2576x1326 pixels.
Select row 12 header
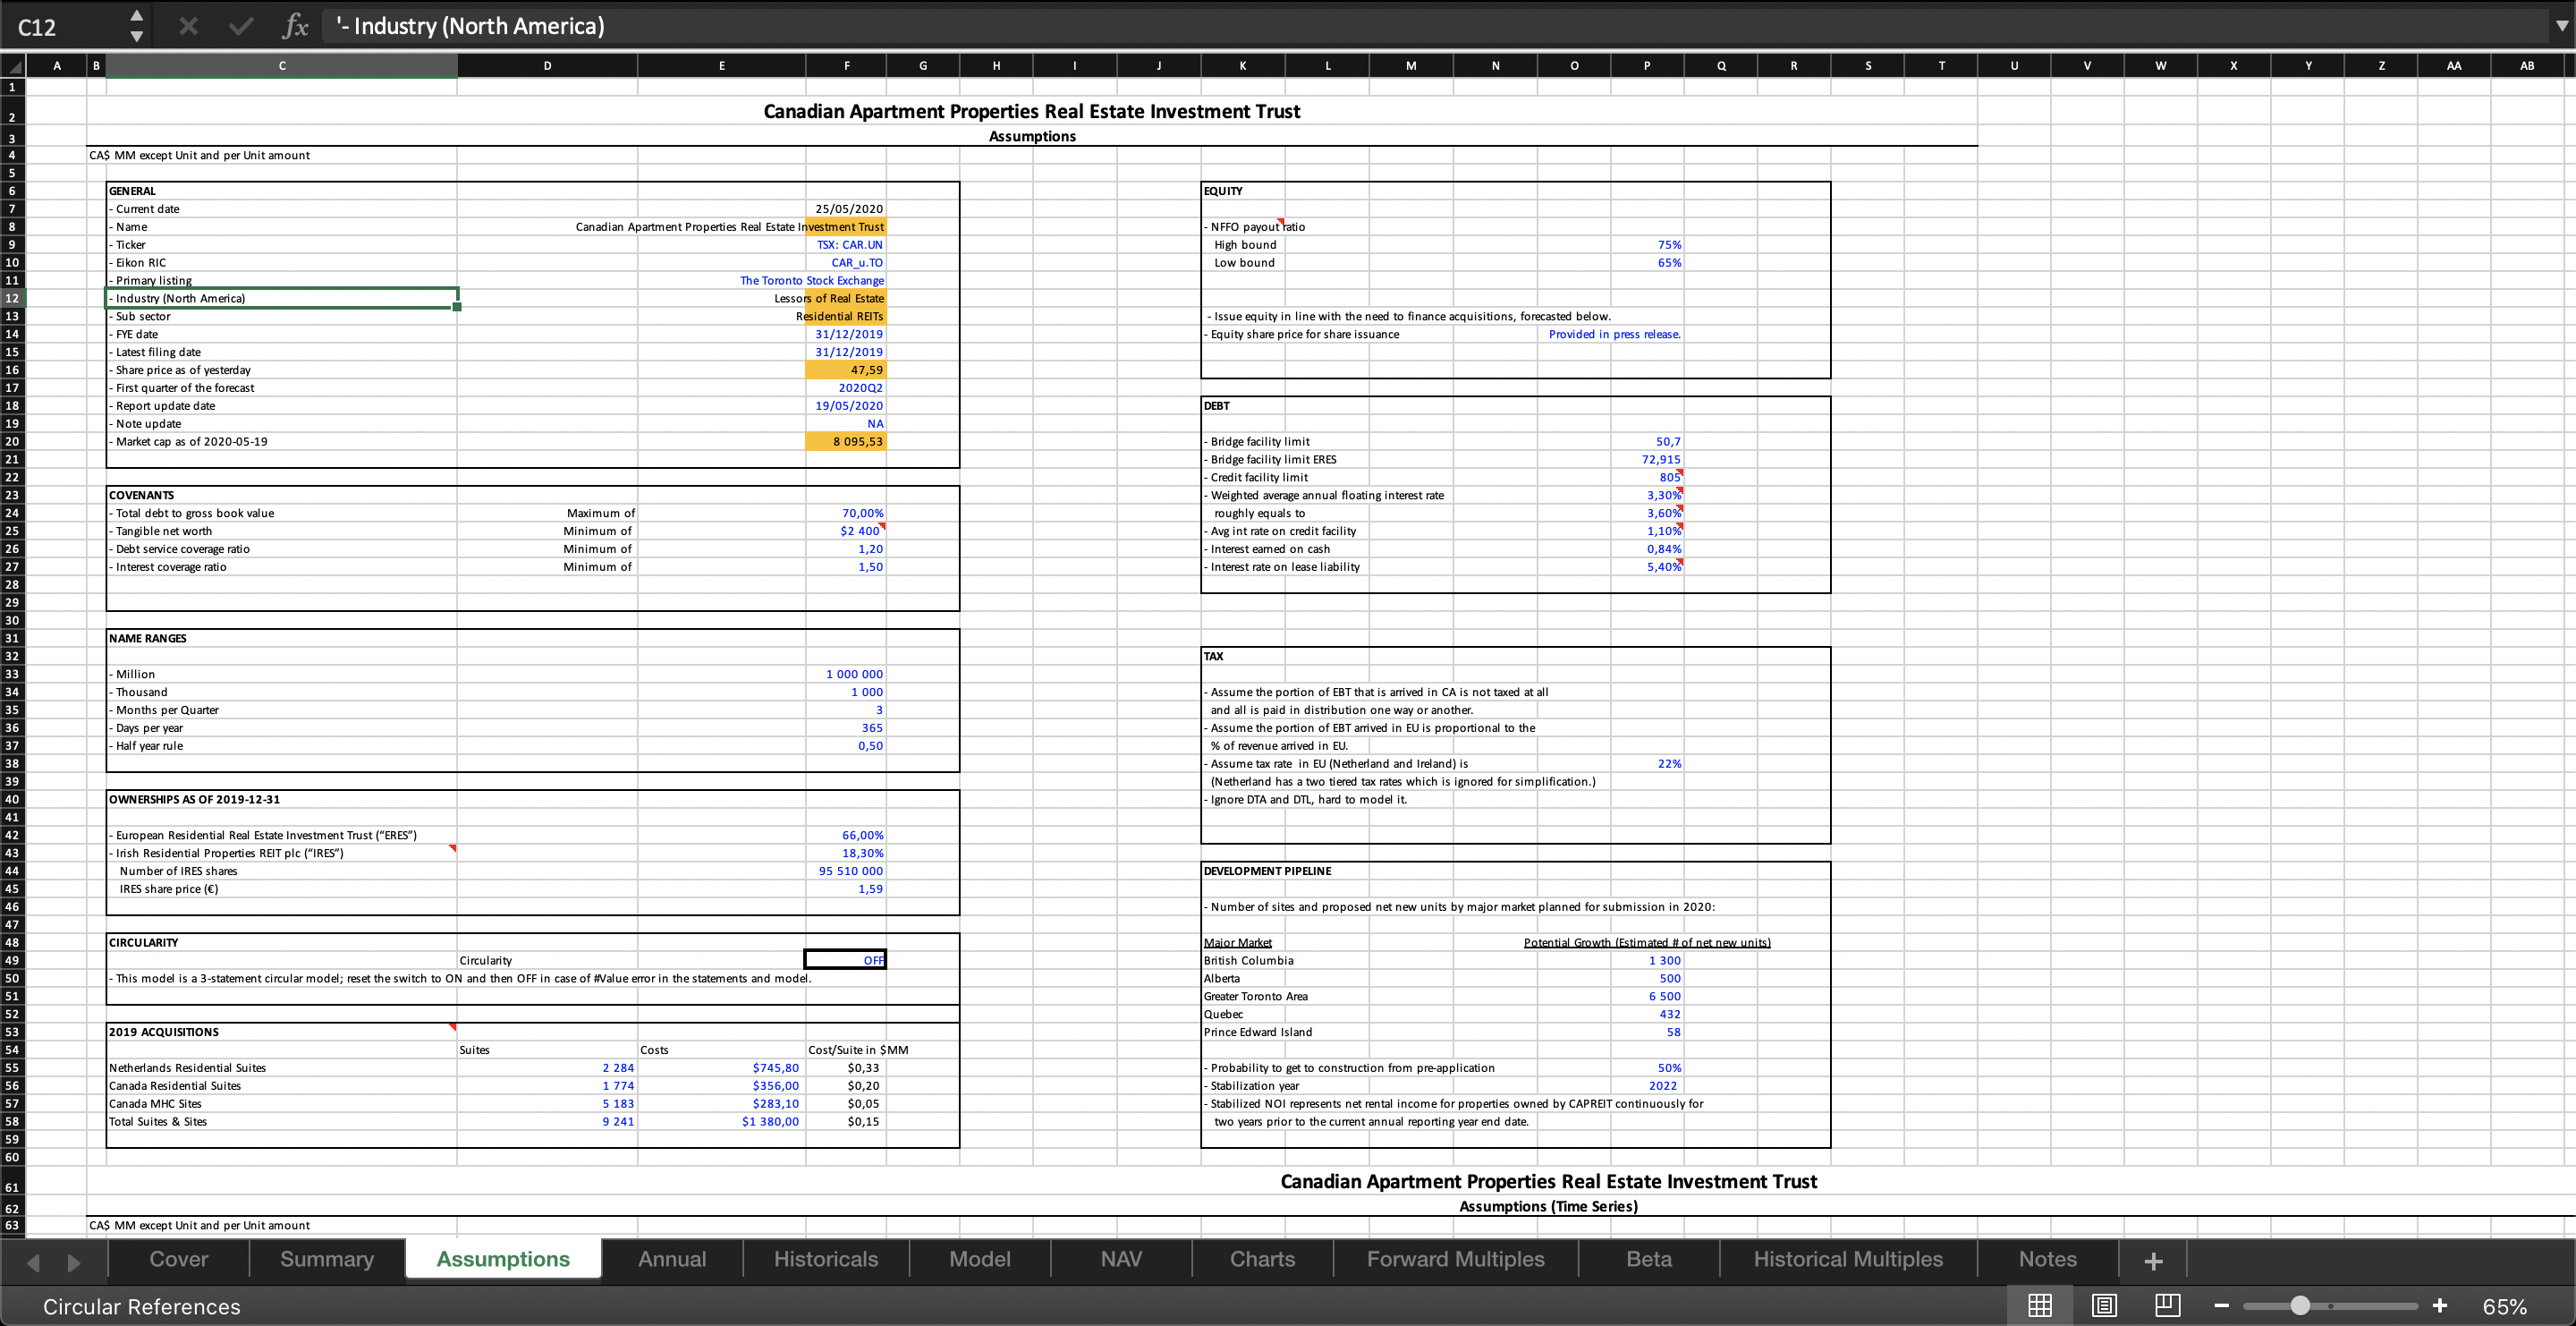click(12, 298)
